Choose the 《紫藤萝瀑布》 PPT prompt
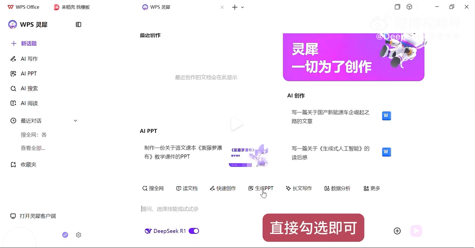Viewport: 475px width, 248px height. click(183, 152)
